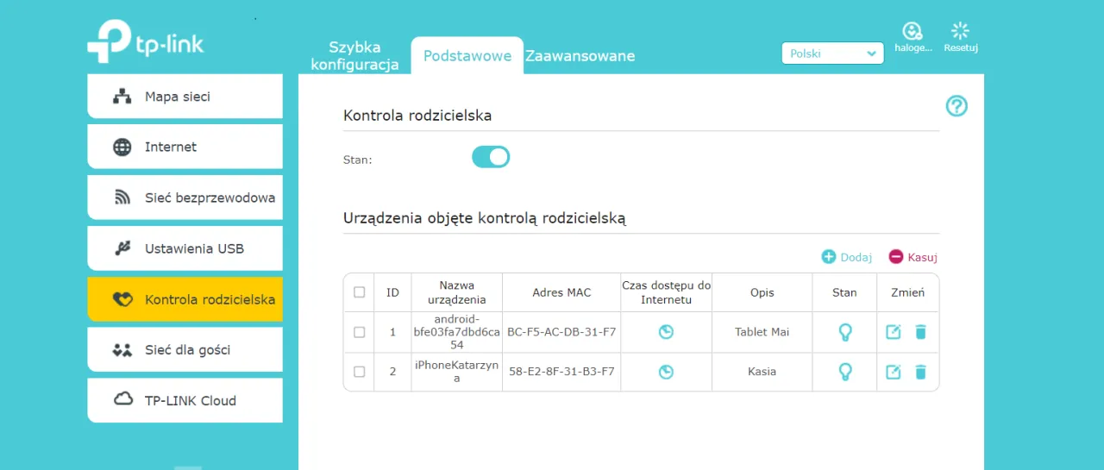Open the TP-LINK Cloud menu item
The height and width of the screenshot is (470, 1104).
(185, 400)
